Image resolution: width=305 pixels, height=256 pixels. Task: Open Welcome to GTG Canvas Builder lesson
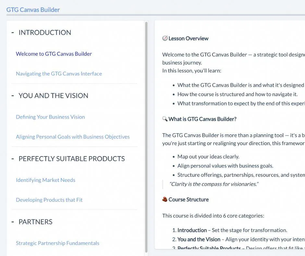54,54
